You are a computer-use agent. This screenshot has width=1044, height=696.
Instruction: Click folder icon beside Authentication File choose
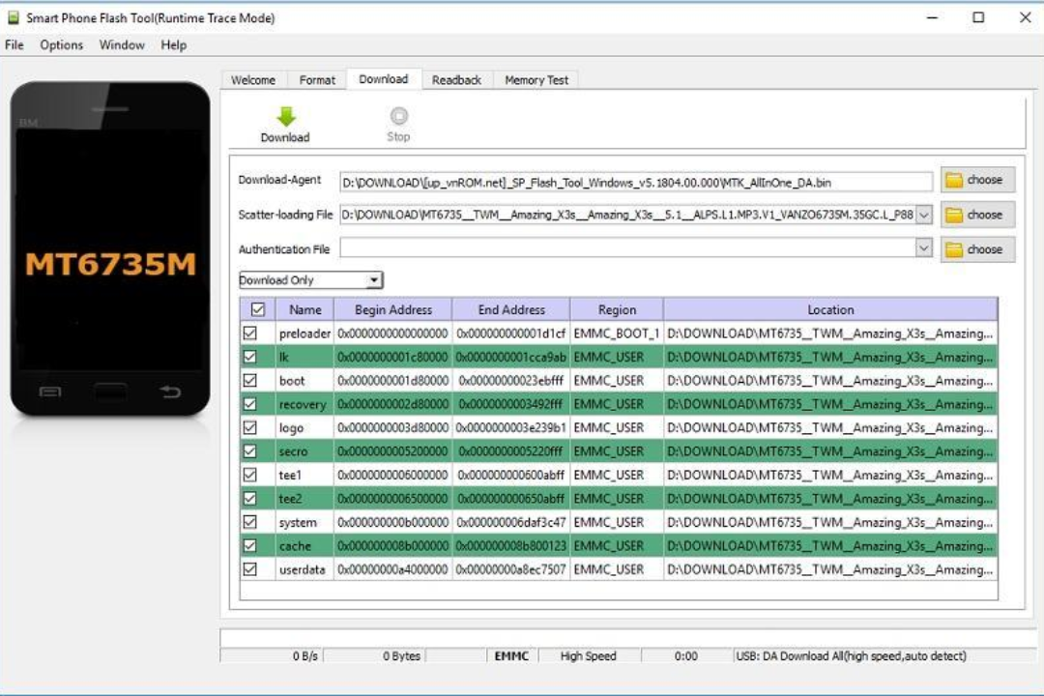click(954, 249)
